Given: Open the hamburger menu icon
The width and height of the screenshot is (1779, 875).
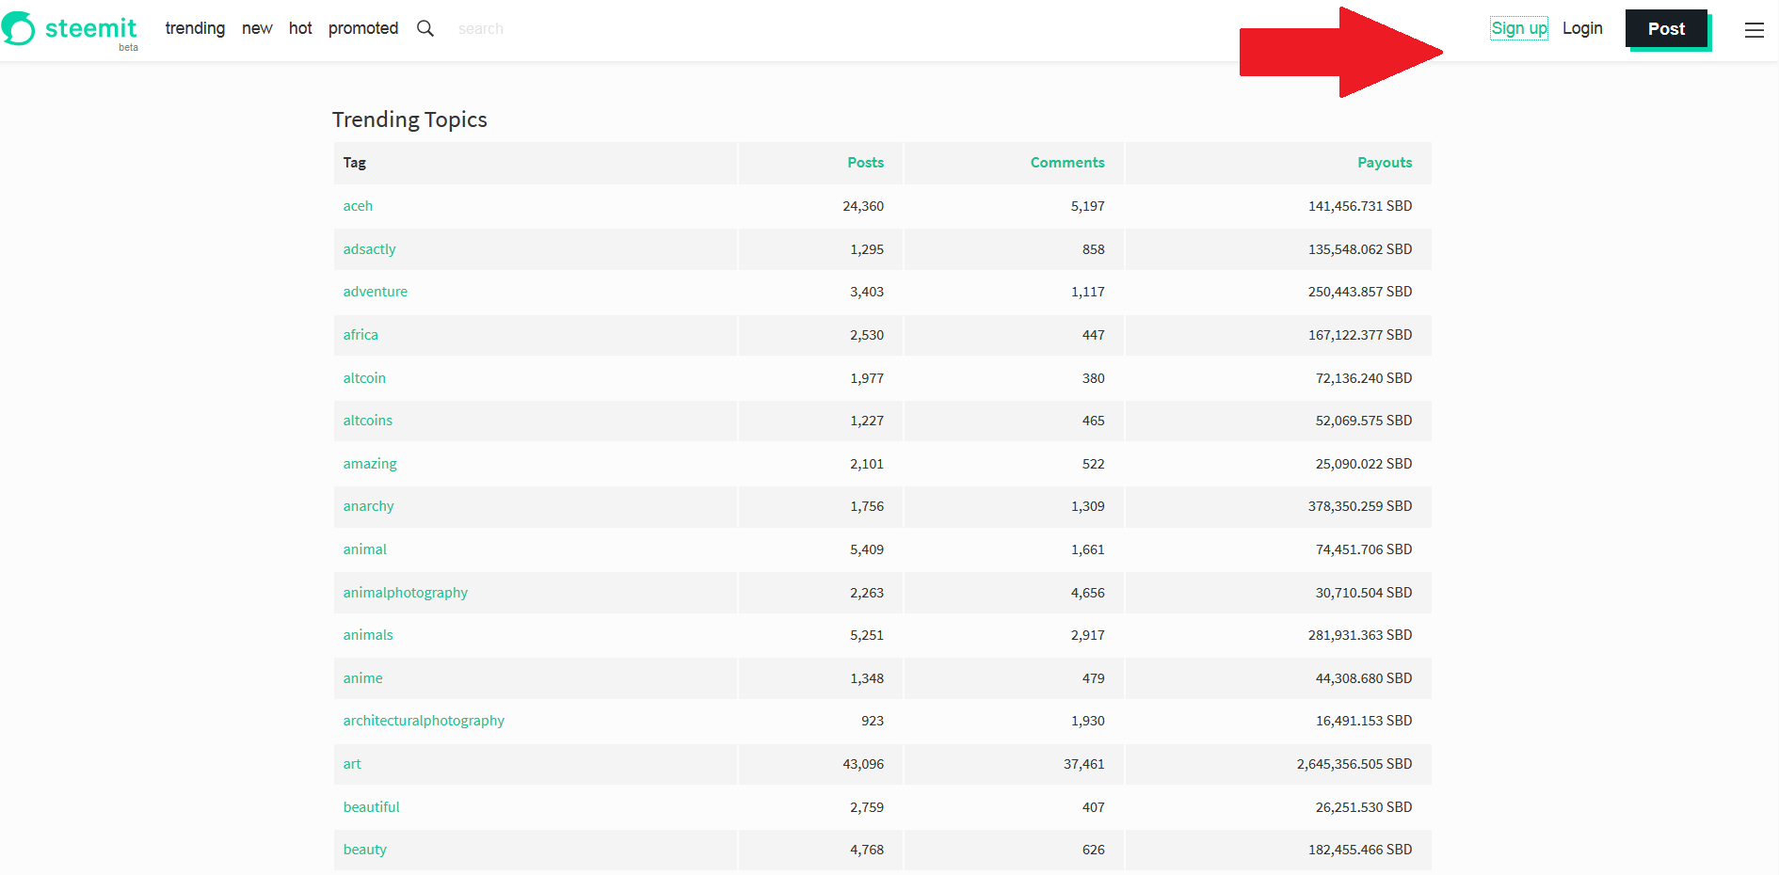Looking at the screenshot, I should [x=1755, y=30].
